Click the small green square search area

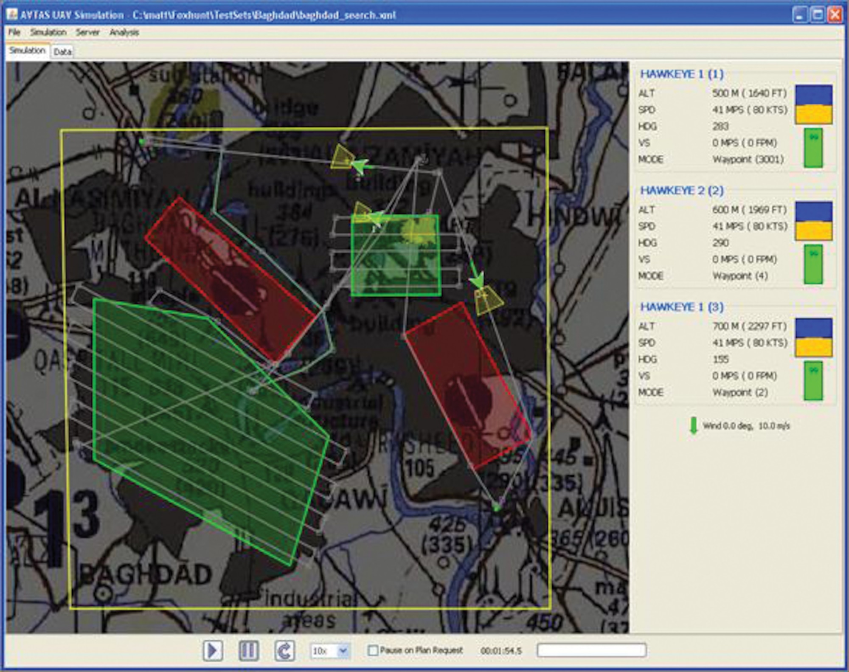tap(396, 255)
